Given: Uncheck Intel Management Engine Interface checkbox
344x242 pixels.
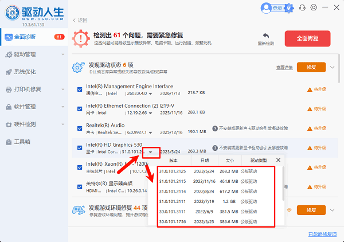Looking at the screenshot, I should click(80, 89).
